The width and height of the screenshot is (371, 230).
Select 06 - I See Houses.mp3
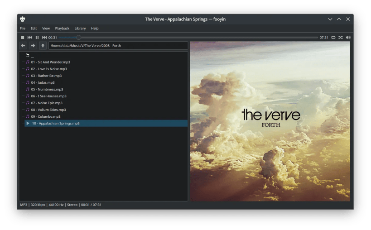click(106, 96)
